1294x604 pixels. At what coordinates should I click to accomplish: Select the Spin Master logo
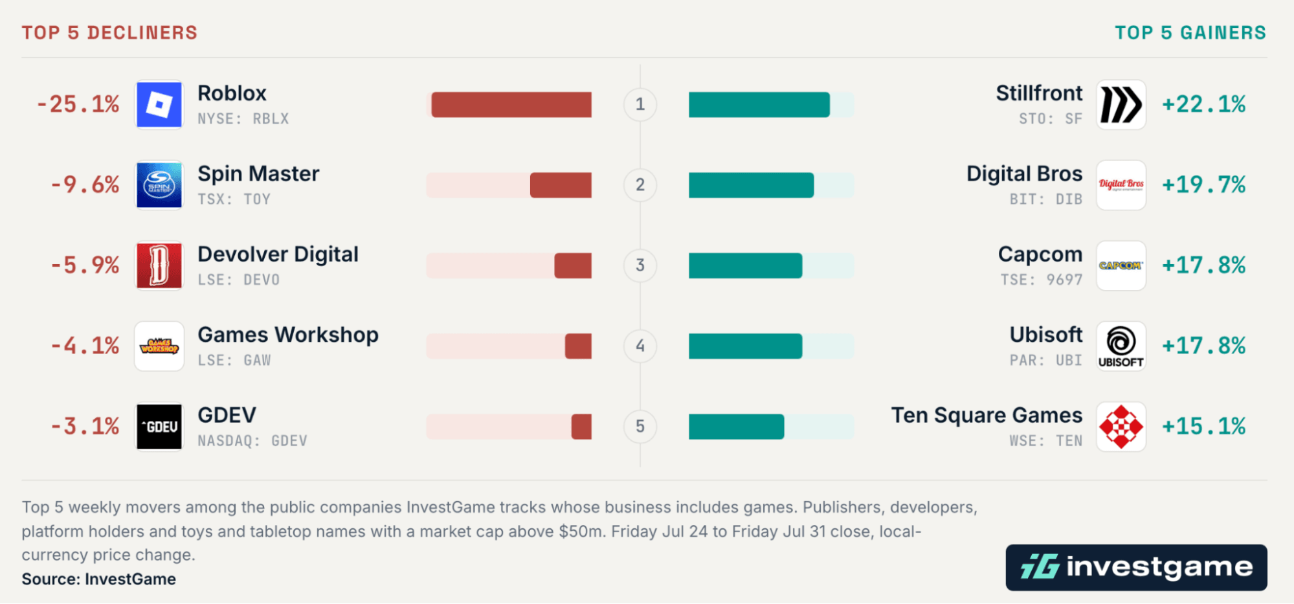coord(159,185)
